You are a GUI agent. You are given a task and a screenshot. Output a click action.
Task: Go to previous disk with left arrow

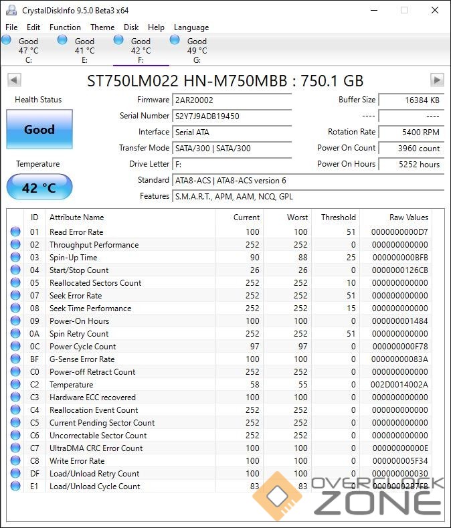tap(13, 80)
